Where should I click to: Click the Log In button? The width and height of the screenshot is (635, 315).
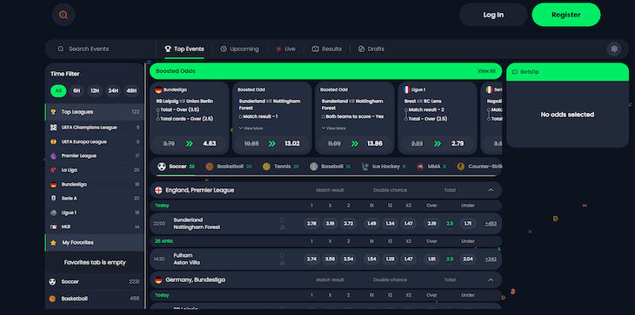[493, 15]
